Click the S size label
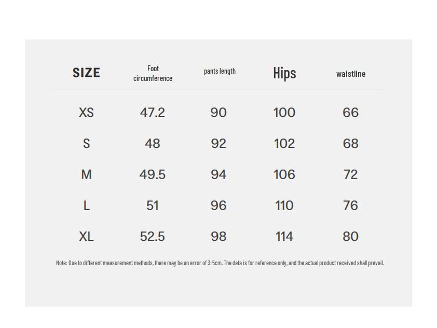This screenshot has height=328, width=437. tap(86, 144)
